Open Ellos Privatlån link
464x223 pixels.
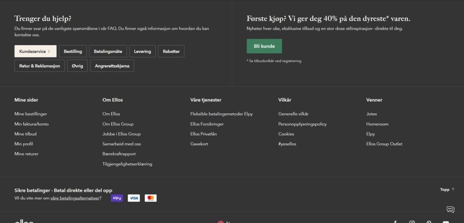(203, 134)
